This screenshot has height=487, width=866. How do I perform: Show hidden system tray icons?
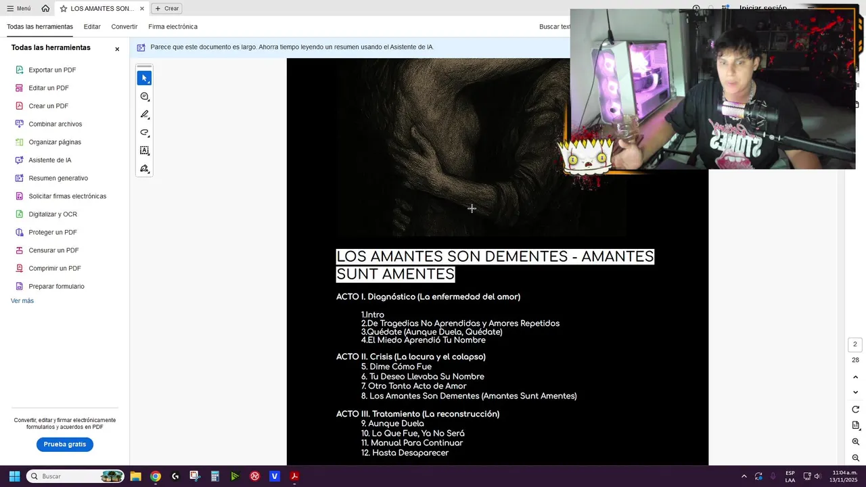point(744,476)
